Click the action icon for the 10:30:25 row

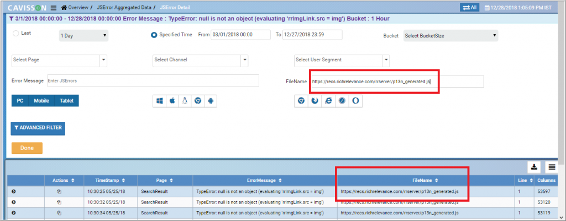click(x=59, y=192)
